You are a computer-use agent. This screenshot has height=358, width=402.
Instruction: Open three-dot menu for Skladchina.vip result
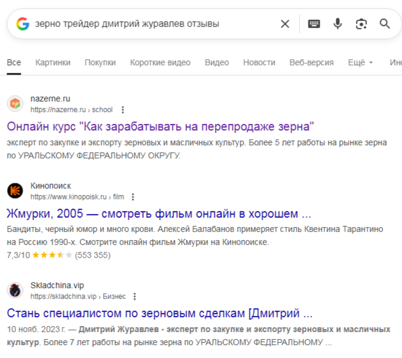pos(134,296)
